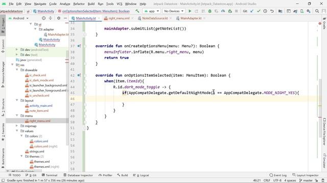Image resolution: width=327 pixels, height=183 pixels.
Task: Hide the project panel minus icon
Action: [65, 18]
